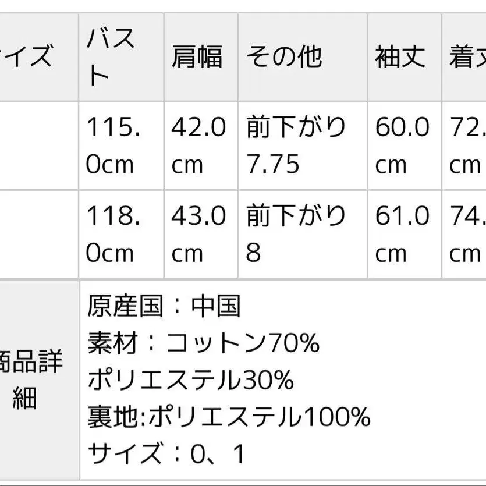Select the 前下がり 8 cell

coord(296,234)
